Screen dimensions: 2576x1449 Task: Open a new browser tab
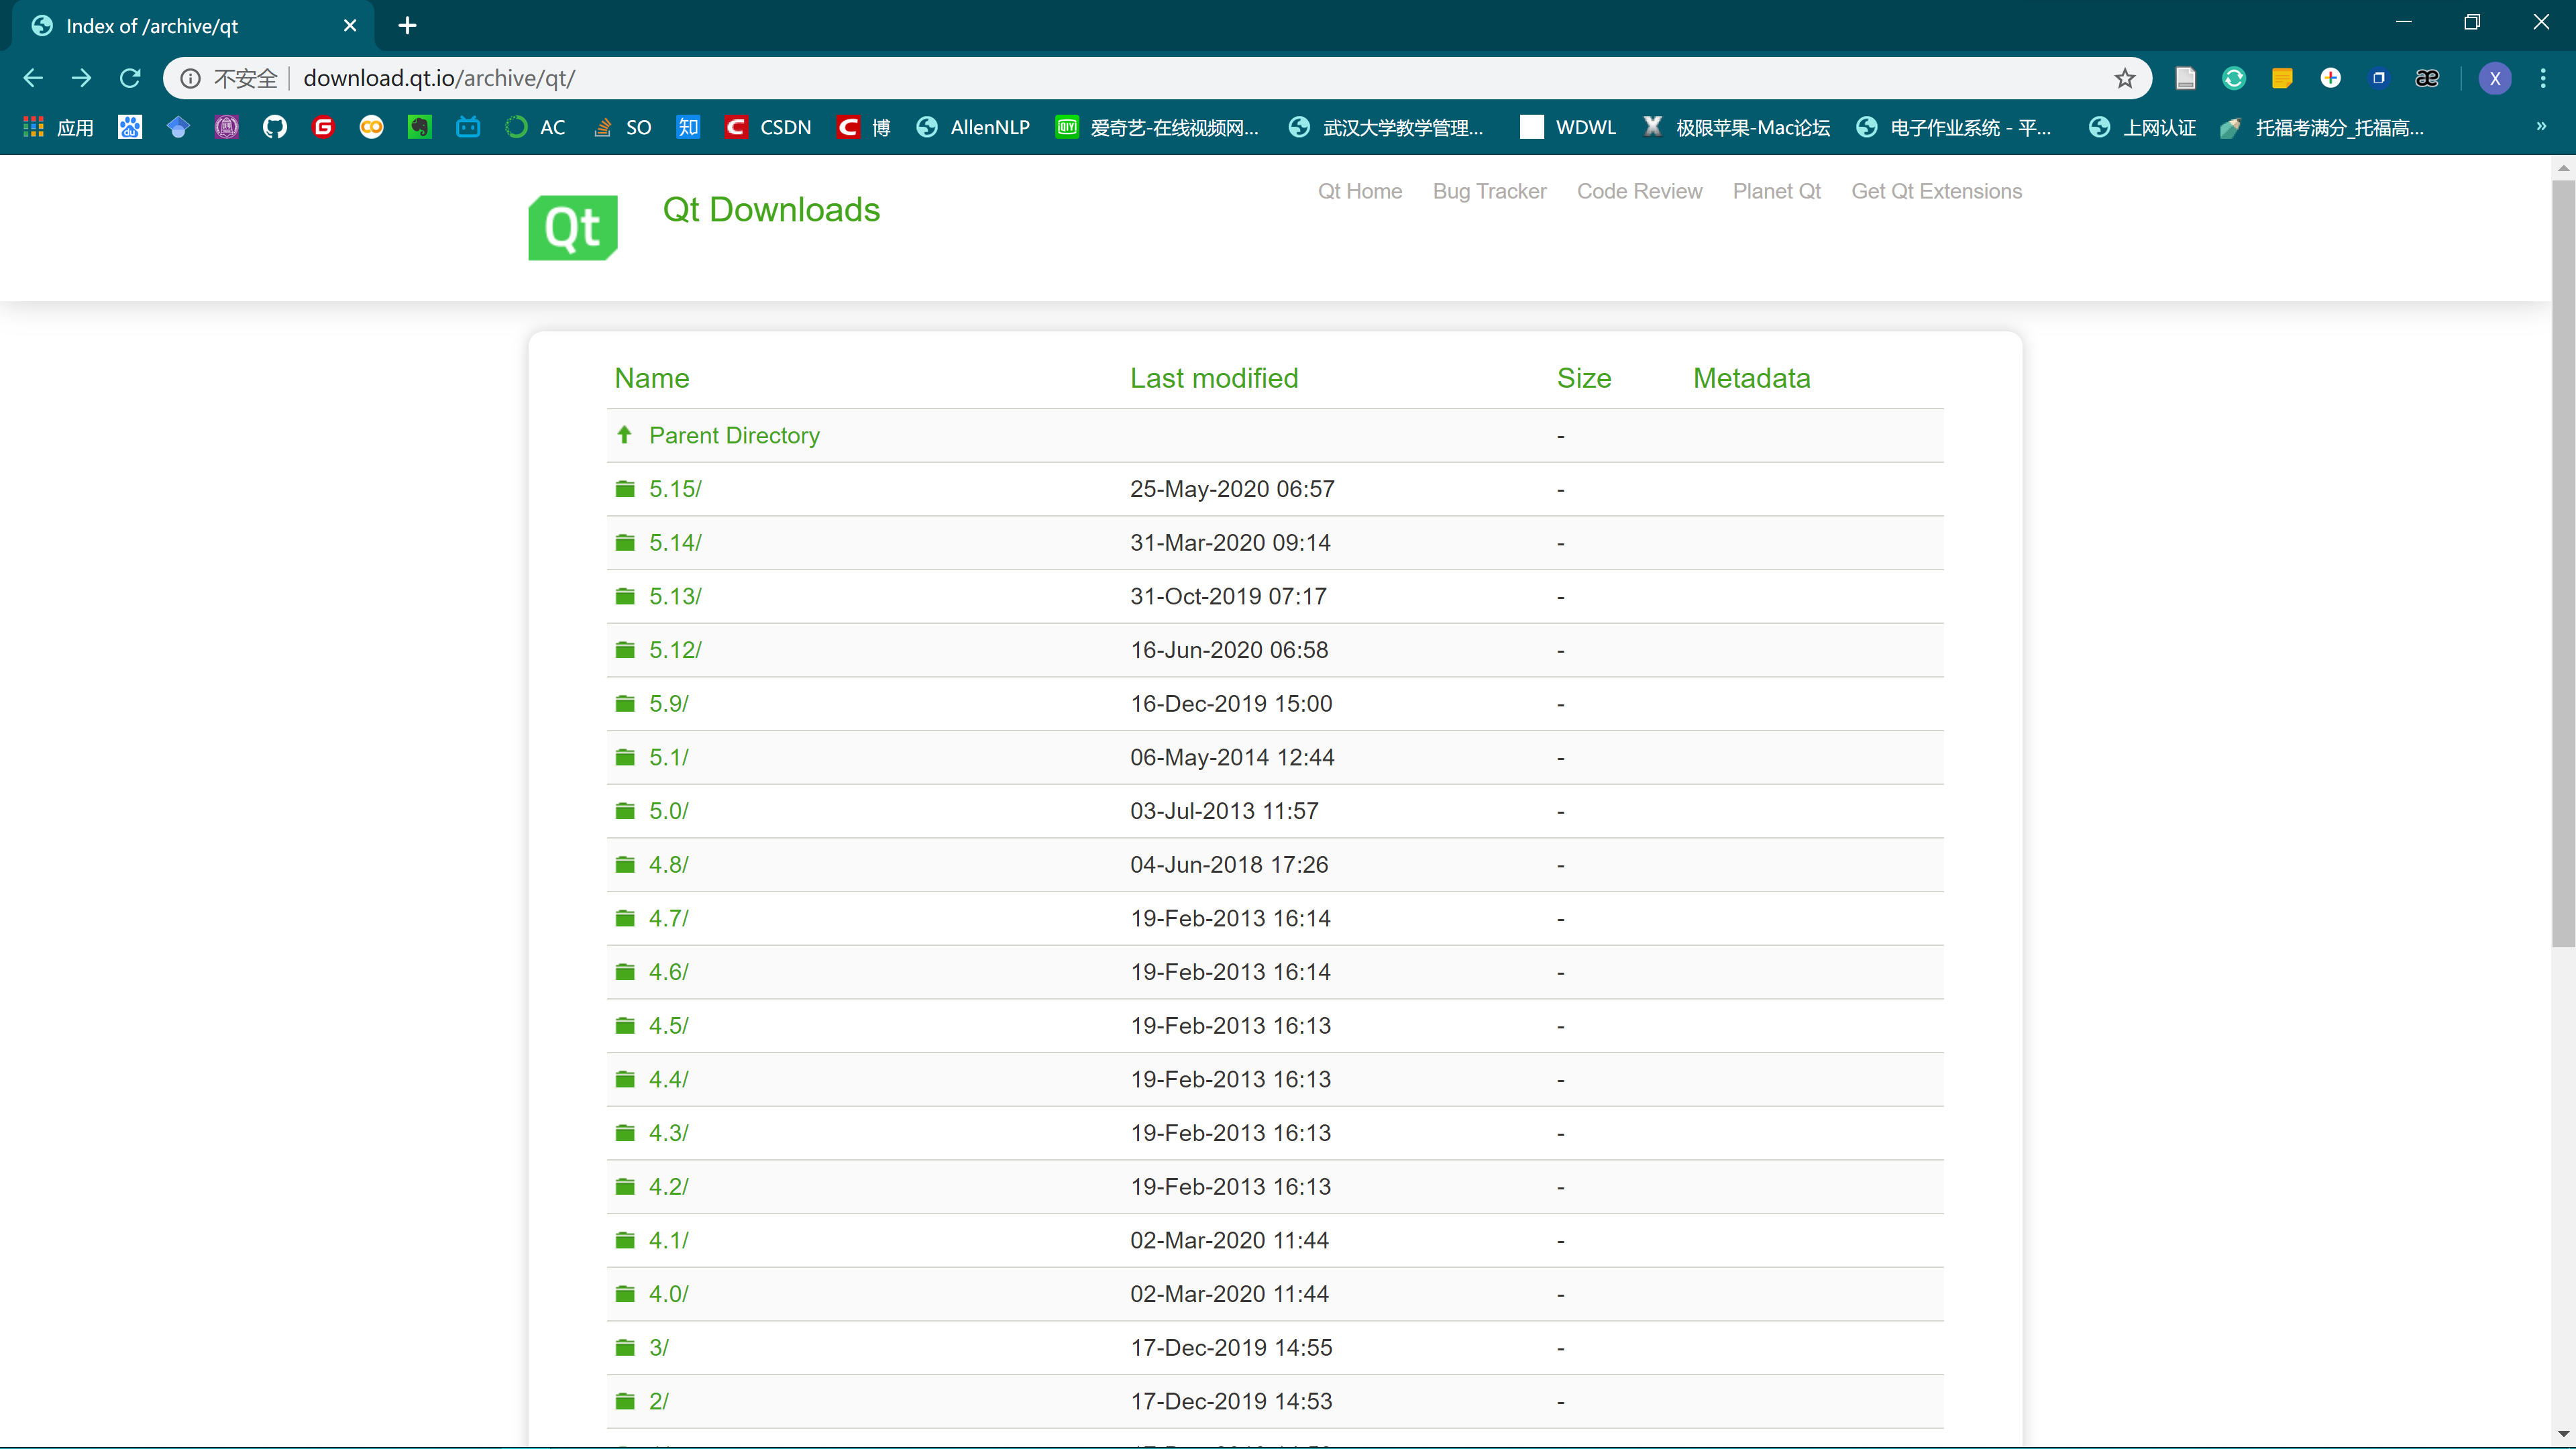tap(407, 26)
